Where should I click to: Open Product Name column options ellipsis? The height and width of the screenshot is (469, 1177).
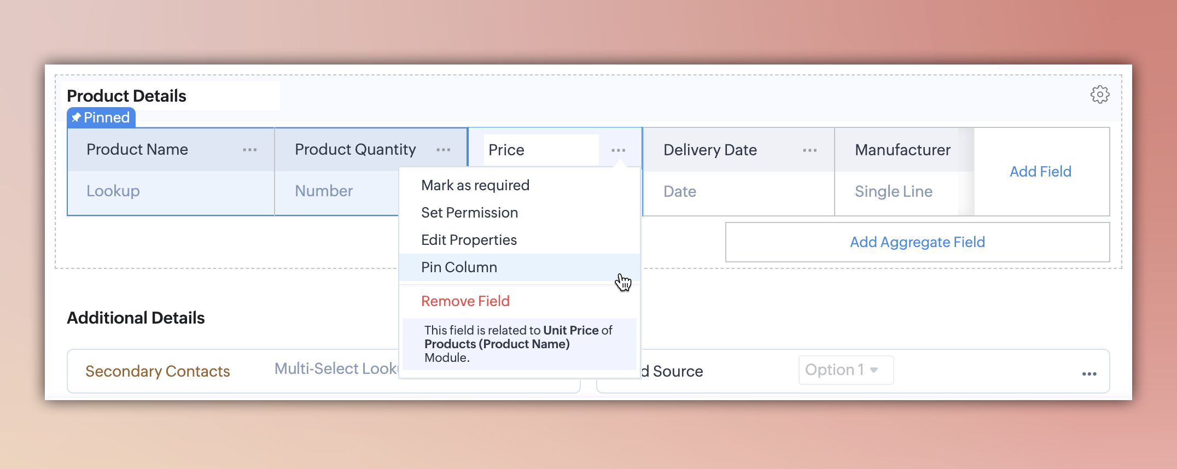coord(250,150)
